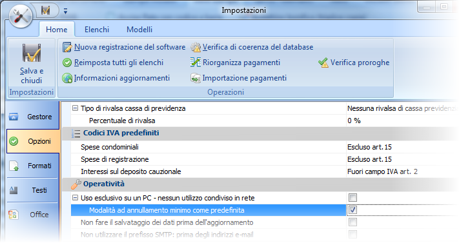Select Nessuna rivalsa di cassa previdenziale value
Image resolution: width=459 pixels, height=243 pixels.
[402, 108]
